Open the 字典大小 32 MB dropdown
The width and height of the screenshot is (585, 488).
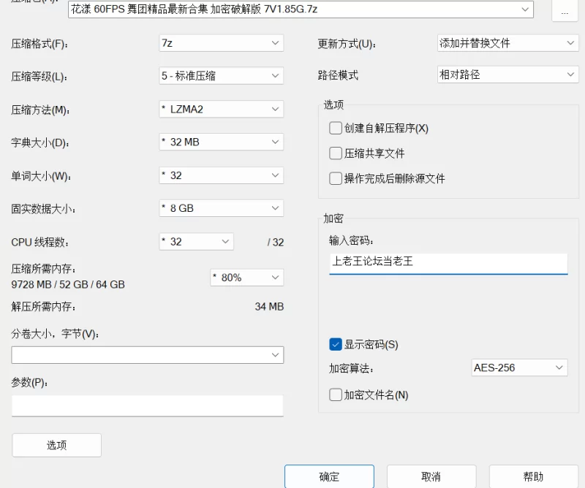coord(222,142)
